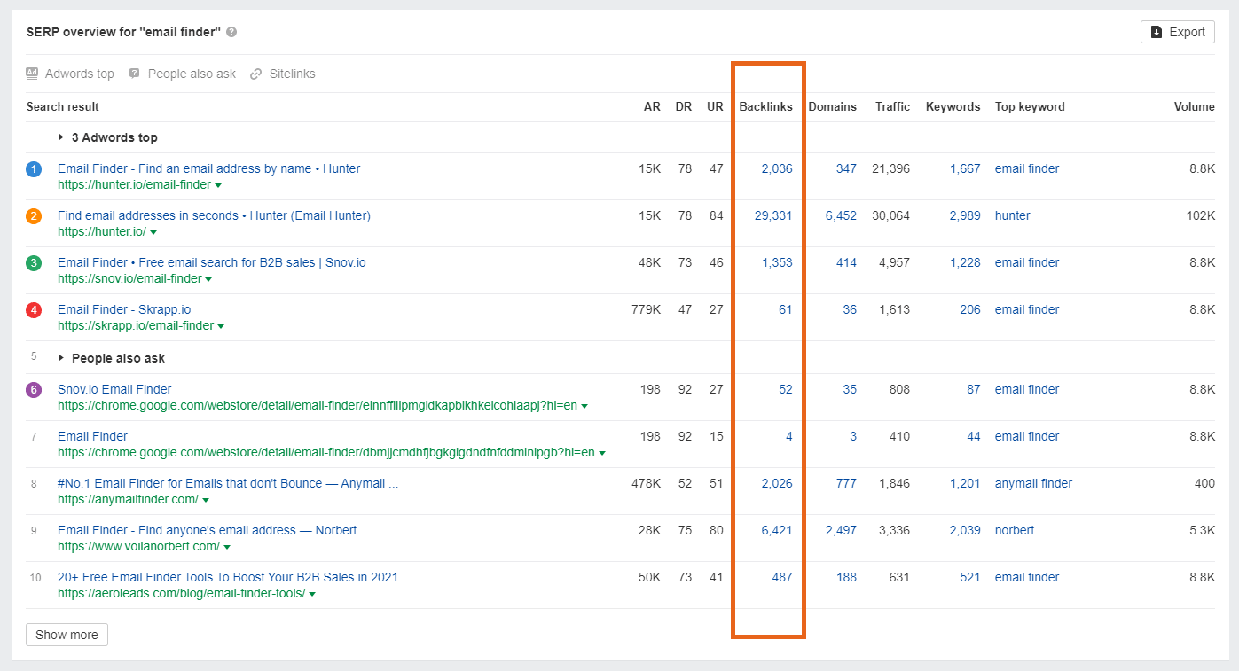Click the green https://www.voilanorbert.com/ URL
Viewport: 1239px width, 671px height.
pos(138,547)
